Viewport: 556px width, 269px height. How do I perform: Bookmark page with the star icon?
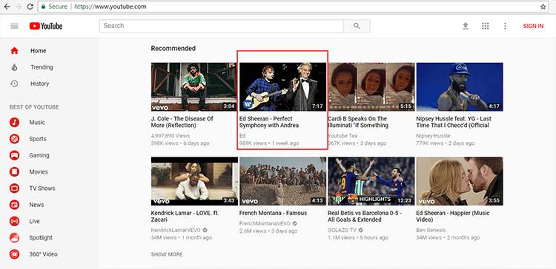(x=543, y=7)
